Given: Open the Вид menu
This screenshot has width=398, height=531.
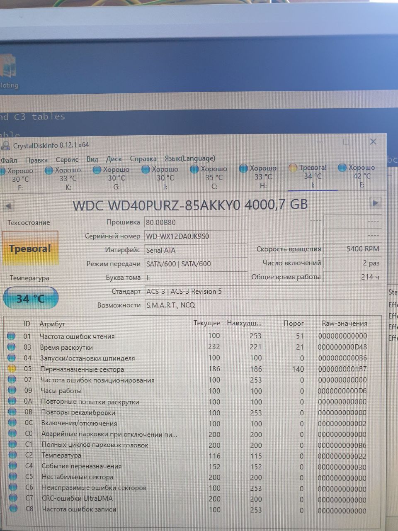Looking at the screenshot, I should tap(92, 159).
